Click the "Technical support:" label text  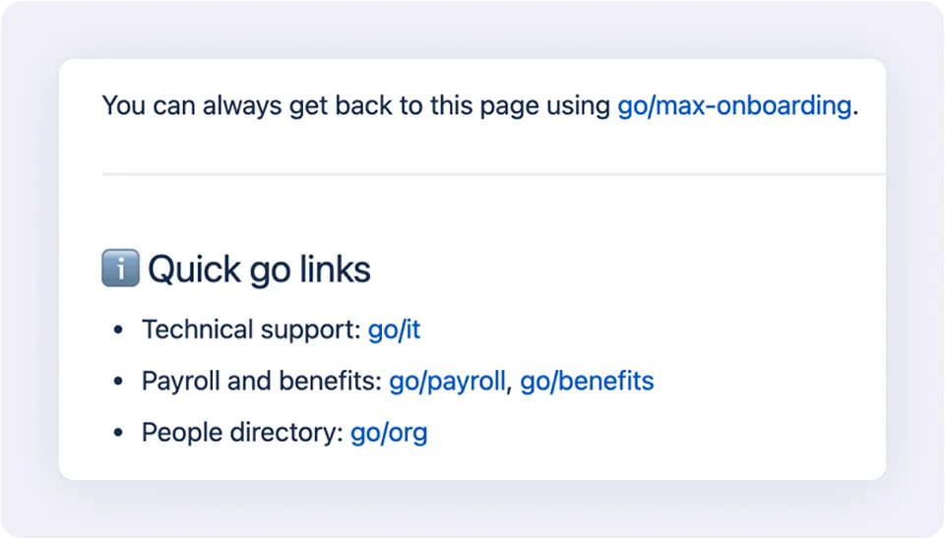click(x=251, y=329)
